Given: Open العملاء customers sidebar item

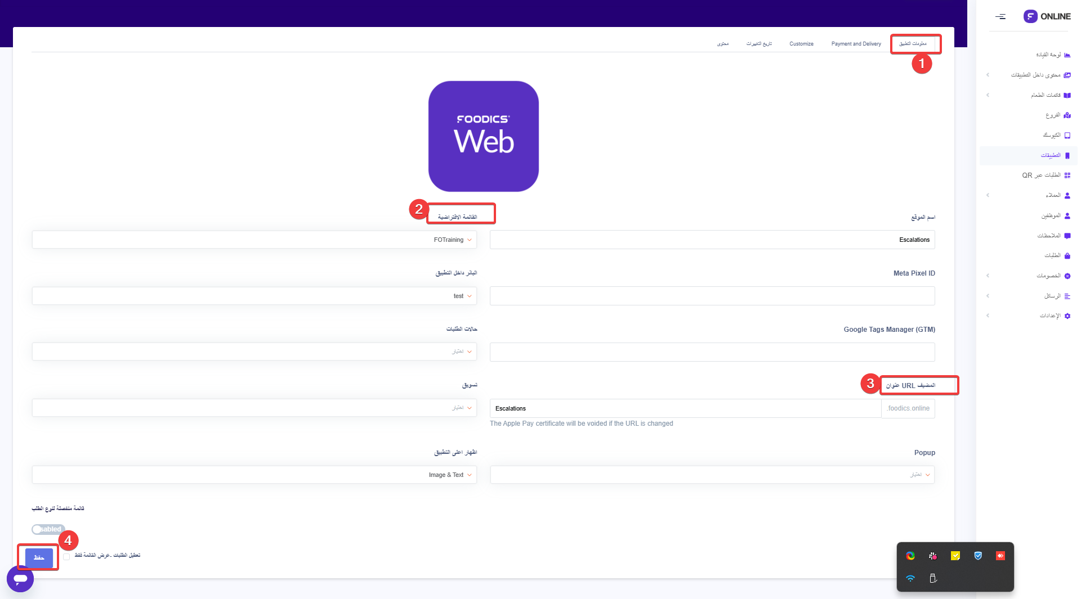Looking at the screenshot, I should 1058,195.
